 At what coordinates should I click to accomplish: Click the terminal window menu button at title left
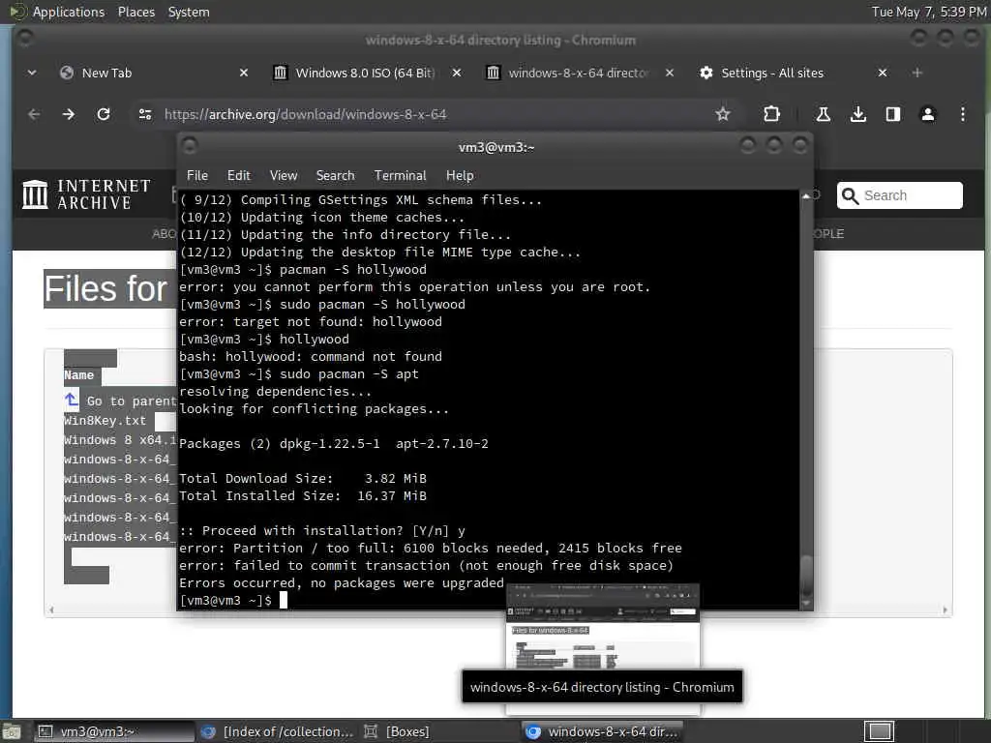pyautogui.click(x=190, y=147)
